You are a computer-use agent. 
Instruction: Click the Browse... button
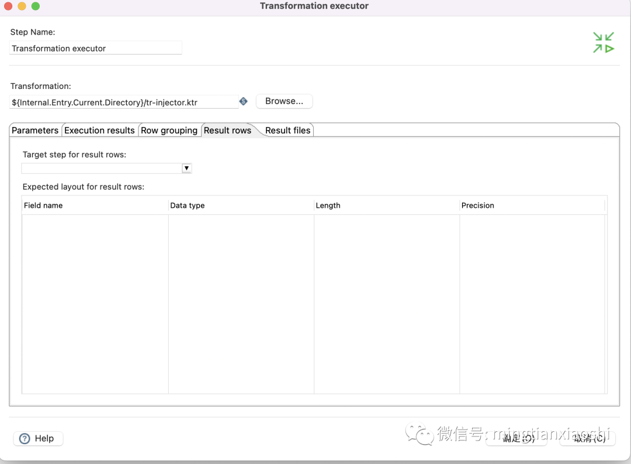[x=284, y=101]
